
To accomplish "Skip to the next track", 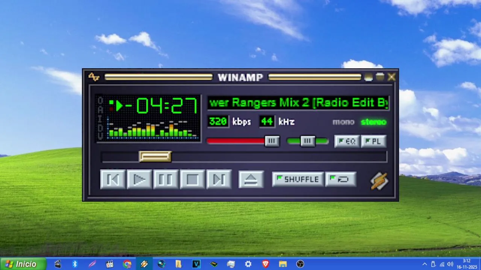I will pyautogui.click(x=219, y=180).
